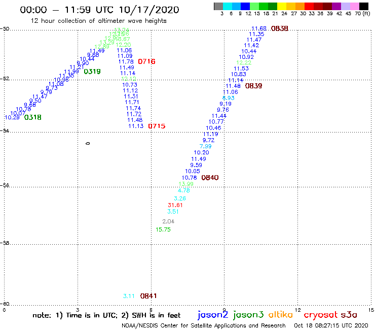This screenshot has width=375, height=330.
Task: Click the cyan wave height value 3.51
Action: coord(173,211)
